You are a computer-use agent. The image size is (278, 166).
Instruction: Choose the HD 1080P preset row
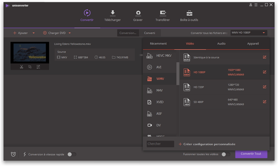[x=224, y=72]
